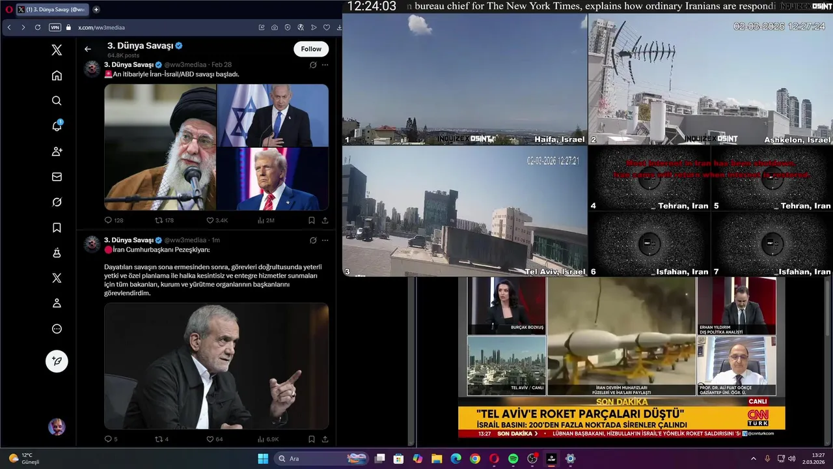The image size is (833, 469).
Task: Click the taskbar Ara search box
Action: (321, 459)
